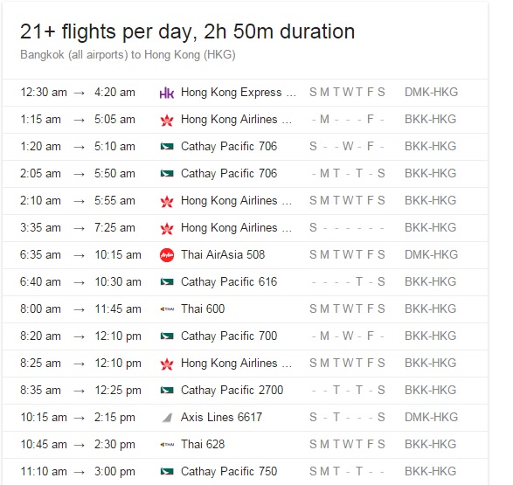Click the truncated Hong Kong Express name
513x485 pixels.
239,93
